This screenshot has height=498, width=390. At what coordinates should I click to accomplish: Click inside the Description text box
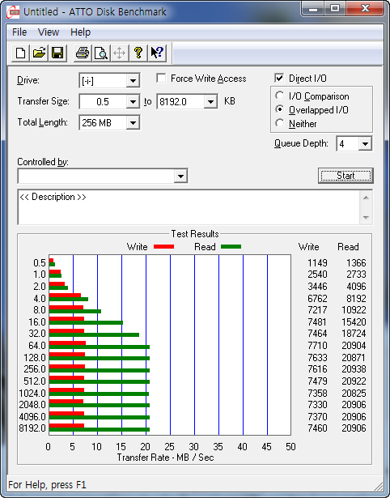point(189,207)
